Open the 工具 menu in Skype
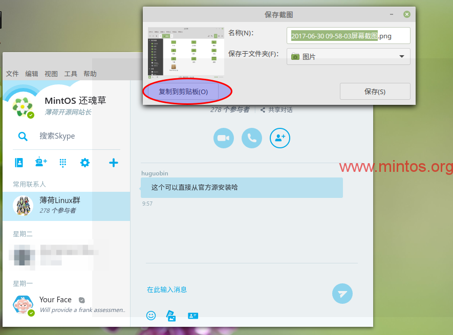The width and height of the screenshot is (453, 335). pyautogui.click(x=71, y=74)
